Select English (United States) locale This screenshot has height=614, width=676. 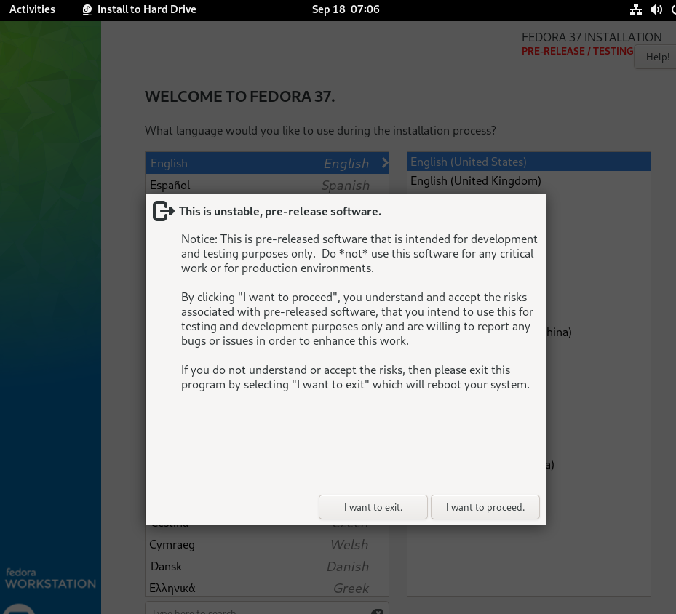528,162
